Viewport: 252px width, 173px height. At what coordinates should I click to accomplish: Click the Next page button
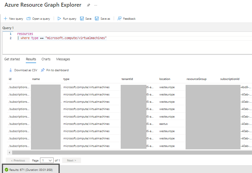pyautogui.click(x=72, y=160)
